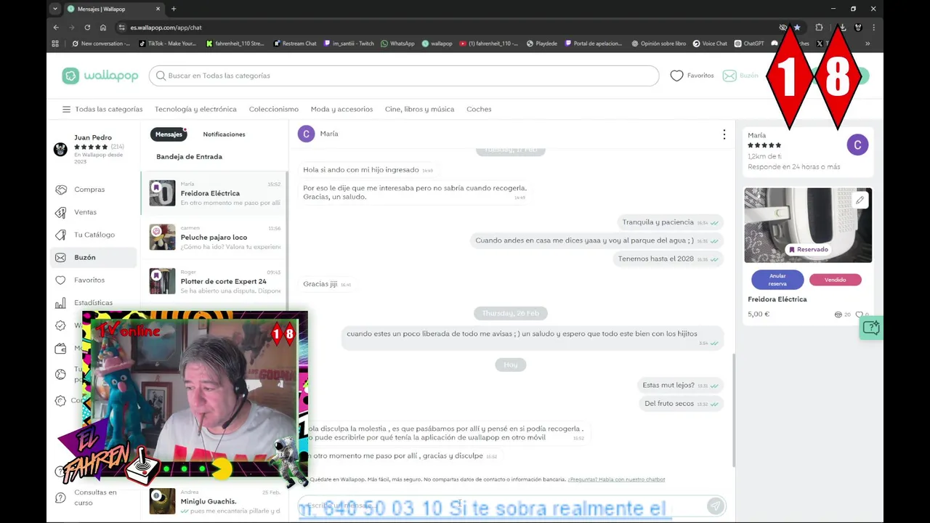Open the three-dot chat options menu
Viewport: 930px width, 523px height.
724,134
